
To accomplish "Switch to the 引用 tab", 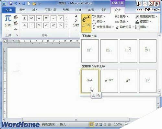I will click(x=66, y=10).
